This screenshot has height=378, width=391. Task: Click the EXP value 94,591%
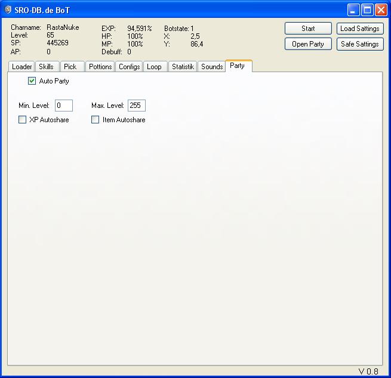[140, 29]
